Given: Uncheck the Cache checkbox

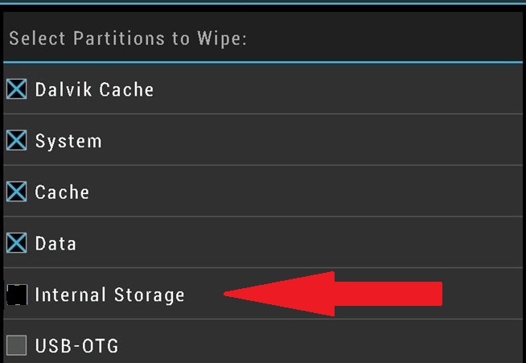Looking at the screenshot, I should click(x=16, y=192).
